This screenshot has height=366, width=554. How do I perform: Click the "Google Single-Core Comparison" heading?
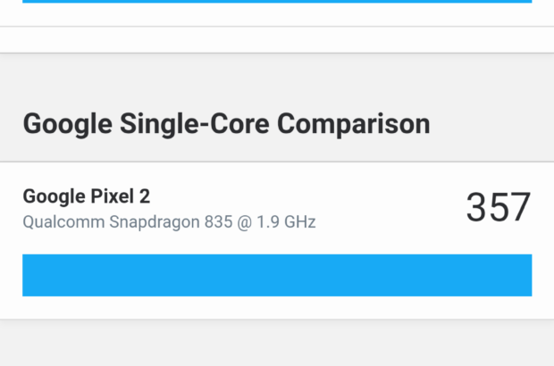click(226, 123)
